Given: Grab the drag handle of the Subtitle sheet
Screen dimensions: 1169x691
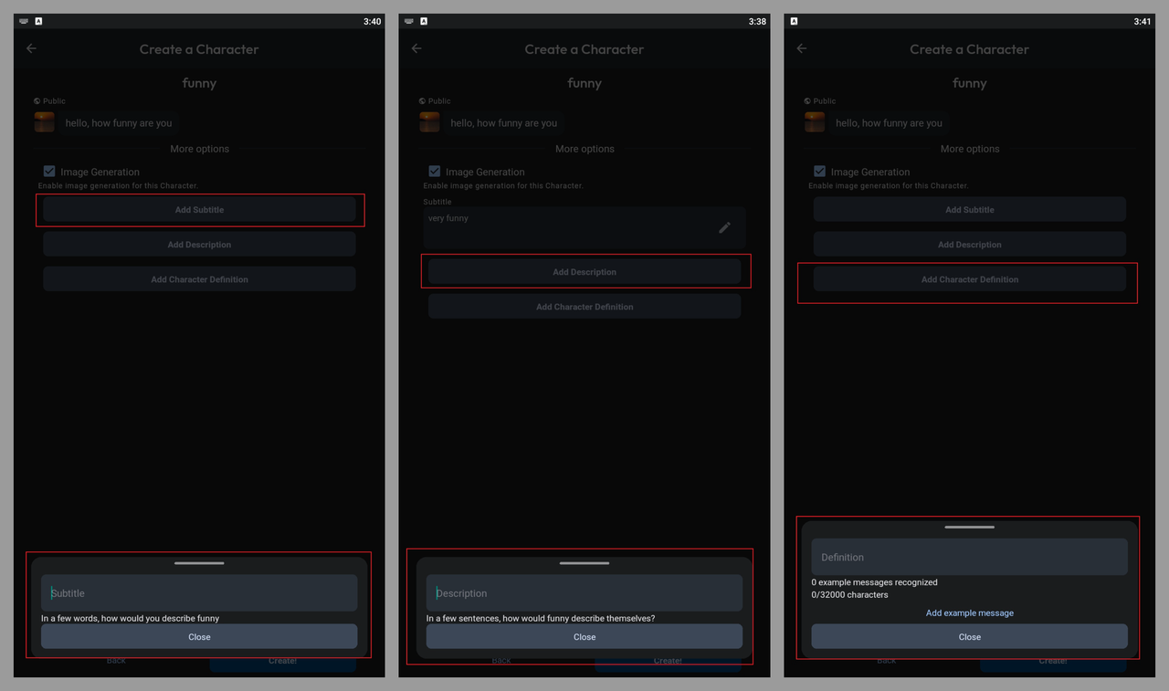Looking at the screenshot, I should (199, 563).
